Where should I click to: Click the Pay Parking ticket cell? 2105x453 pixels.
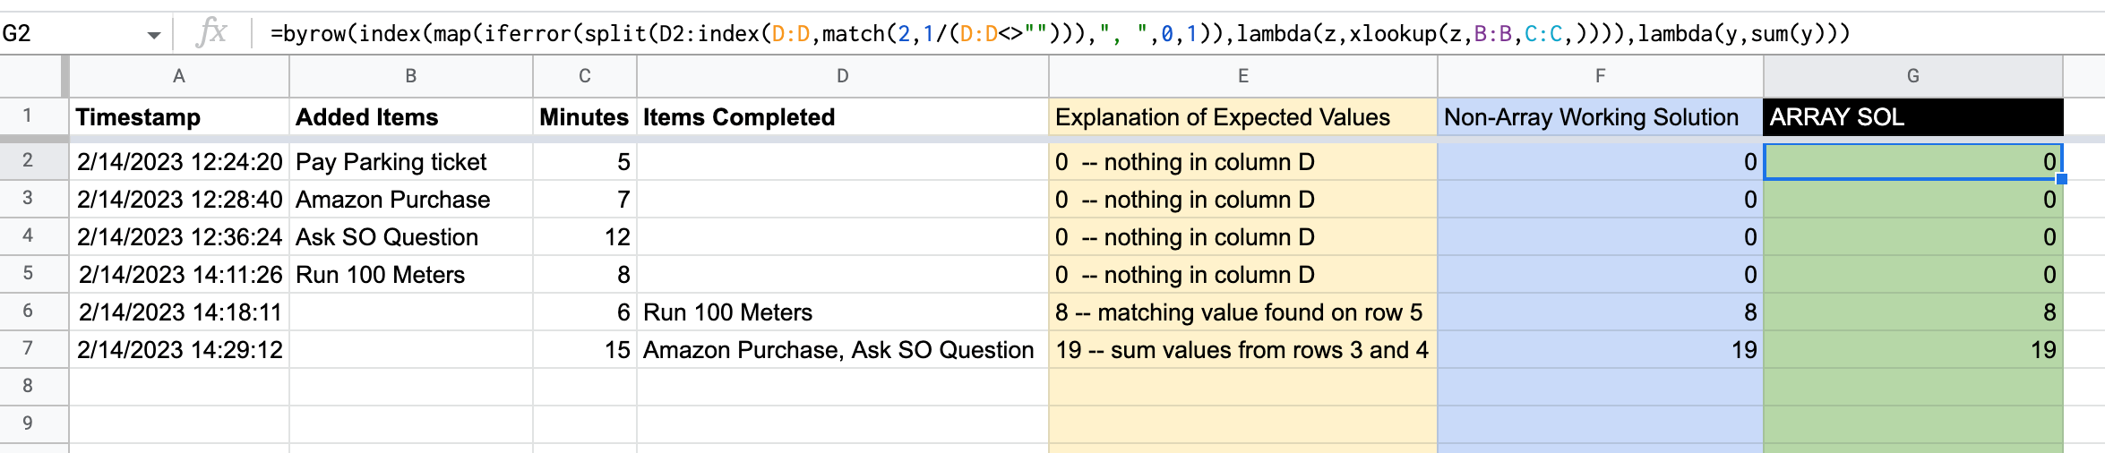411,162
